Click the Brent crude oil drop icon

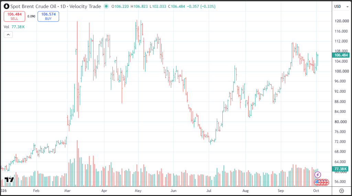pos(7,7)
